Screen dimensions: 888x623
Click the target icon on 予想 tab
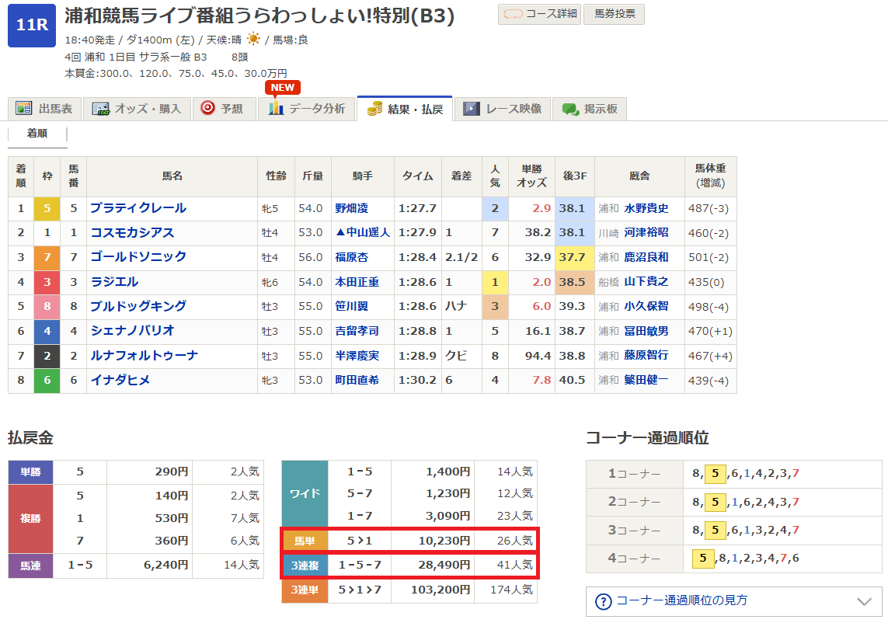(x=207, y=109)
